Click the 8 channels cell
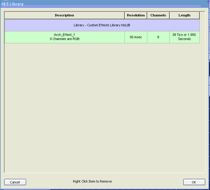Viewport: 210px width, 190px height. tap(158, 37)
